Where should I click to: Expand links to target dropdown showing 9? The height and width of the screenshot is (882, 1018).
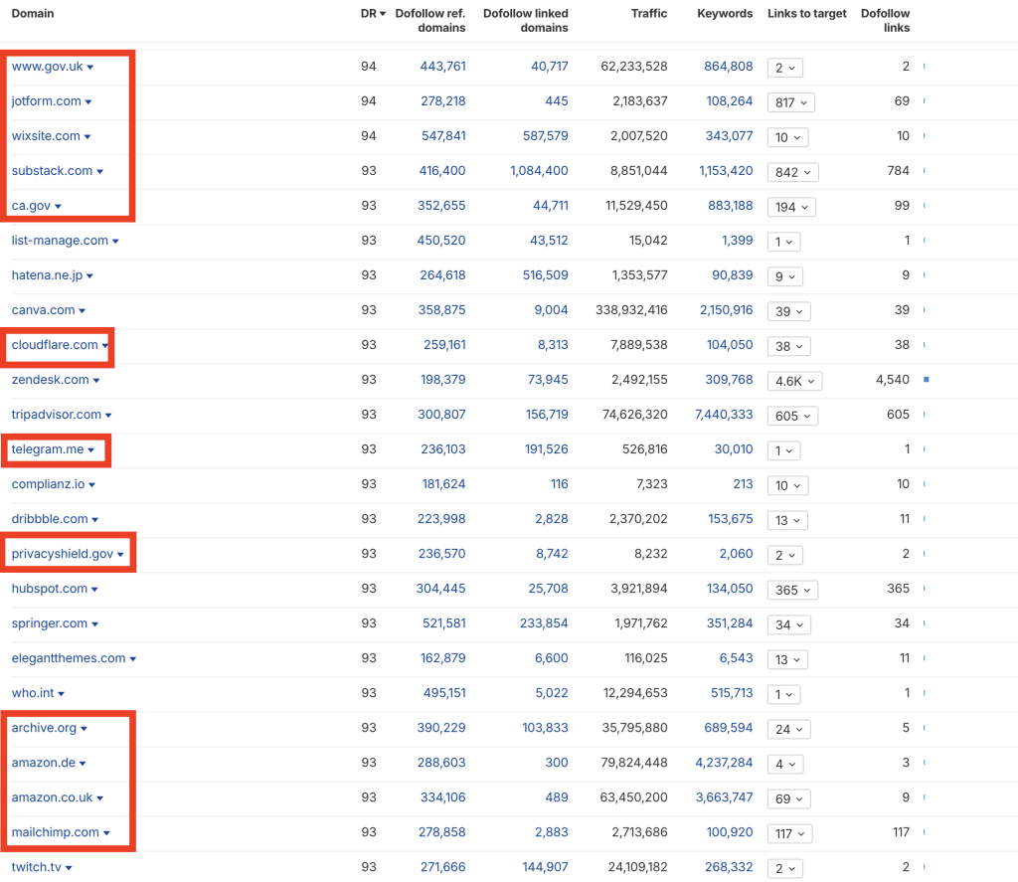click(x=785, y=276)
